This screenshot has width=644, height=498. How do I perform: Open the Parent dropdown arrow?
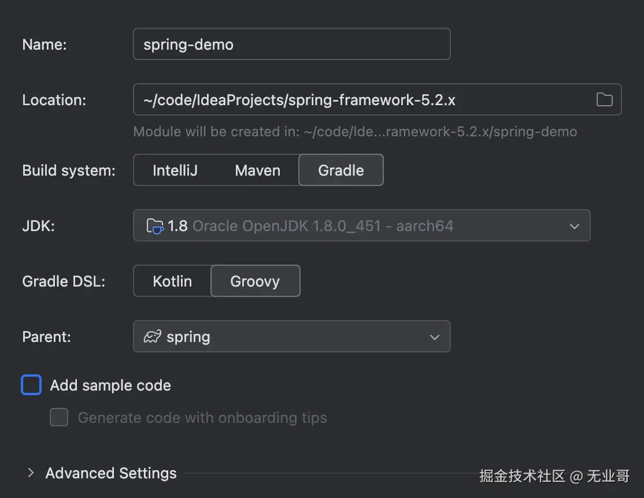435,337
